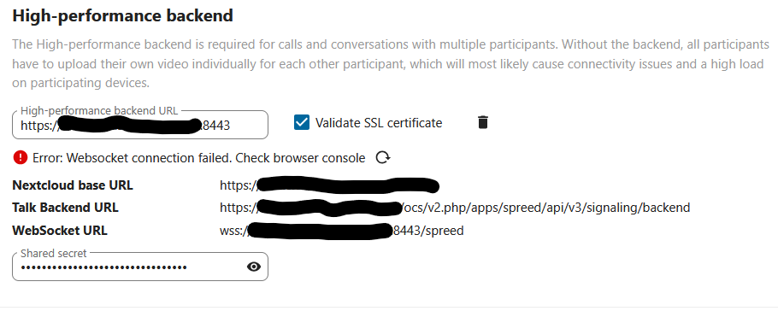778x311 pixels.
Task: Click the gray backend description paragraph
Action: (x=391, y=63)
